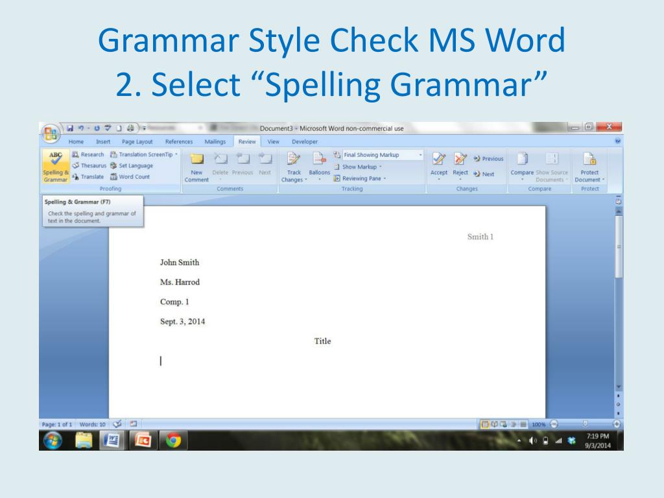Click the Translate tool

[x=88, y=176]
